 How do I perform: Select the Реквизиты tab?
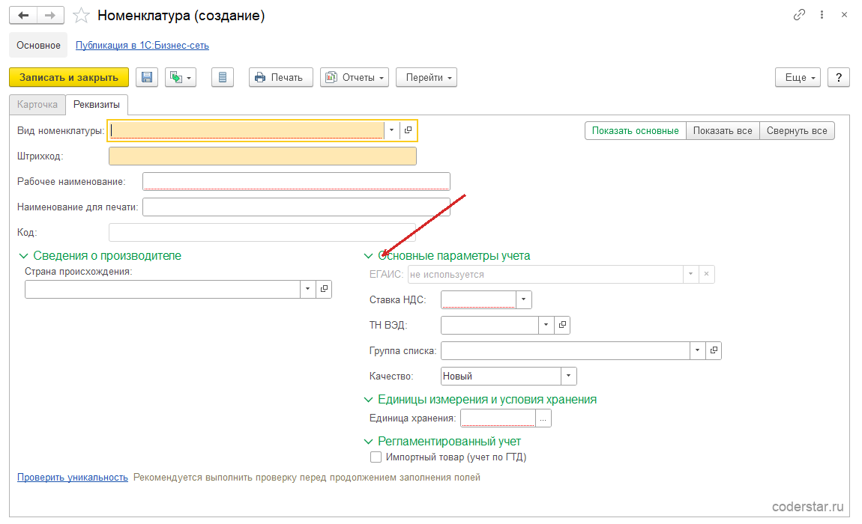[97, 104]
